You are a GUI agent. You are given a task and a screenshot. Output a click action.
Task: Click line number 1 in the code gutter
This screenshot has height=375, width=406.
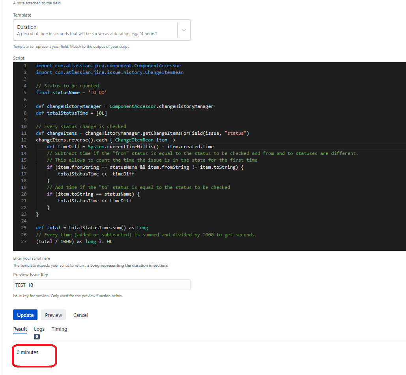pyautogui.click(x=25, y=65)
